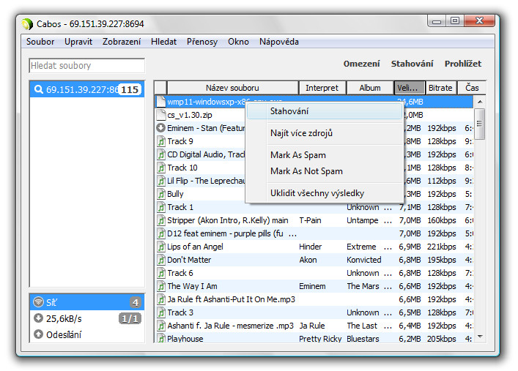Screen dimensions: 518x371
Task: Click the download arrow icon beside 25,6kB/s
Action: 39,318
